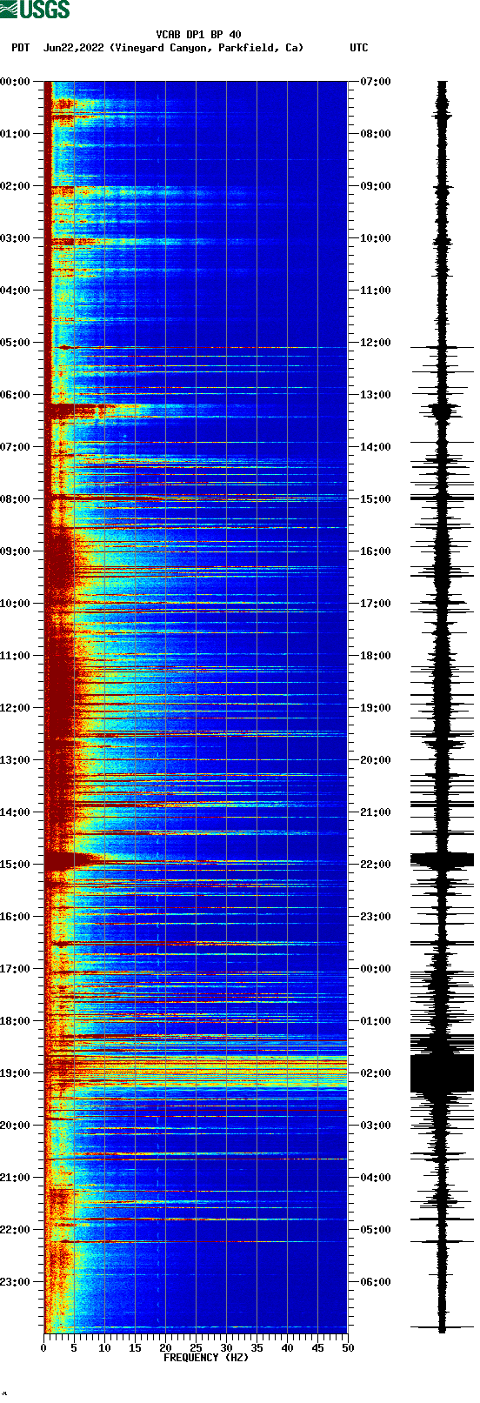This screenshot has width=480, height=1403.
Task: Click the 17:00 PDT time label
Action: click(x=15, y=969)
